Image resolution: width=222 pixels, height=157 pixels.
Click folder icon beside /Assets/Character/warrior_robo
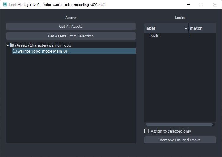pyautogui.click(x=12, y=45)
